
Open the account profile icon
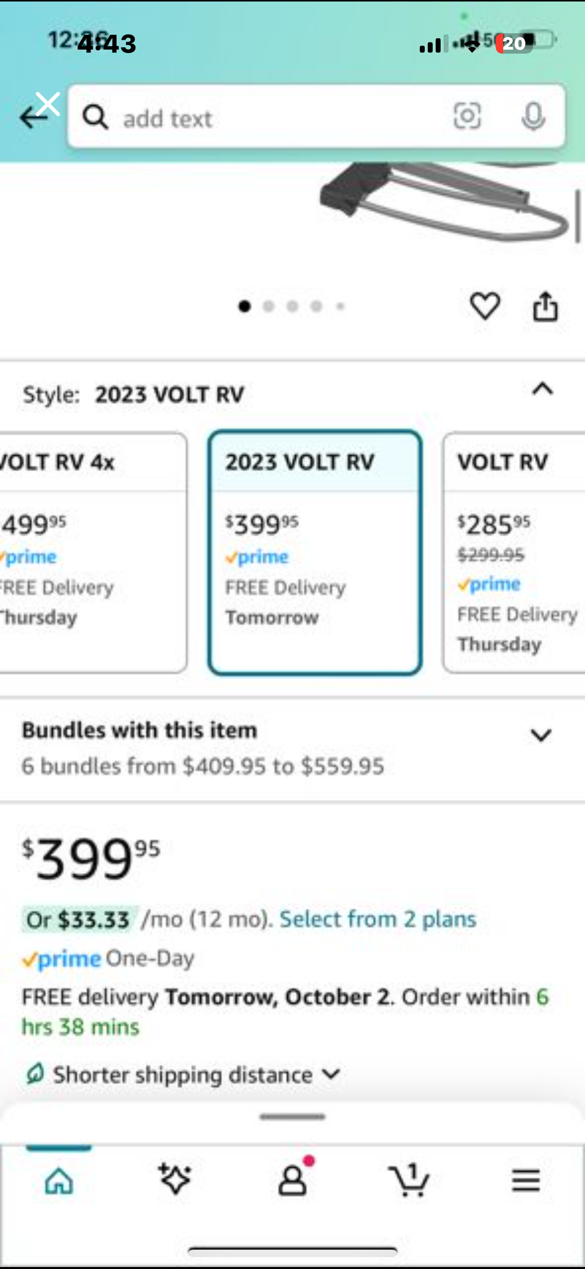[x=293, y=1180]
